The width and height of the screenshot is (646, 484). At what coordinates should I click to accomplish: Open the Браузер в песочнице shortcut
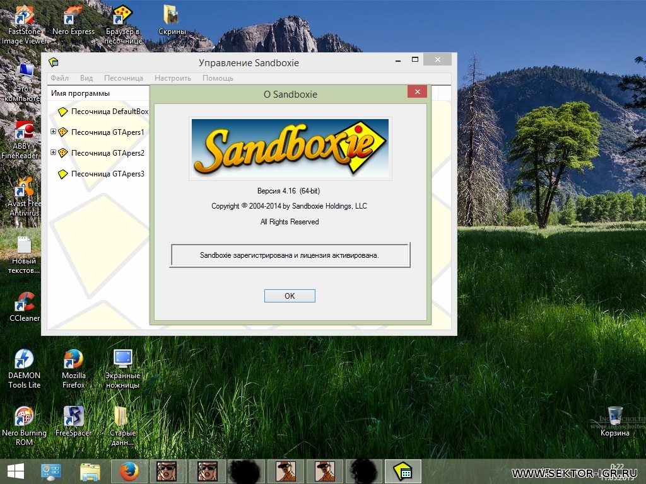coord(123,25)
